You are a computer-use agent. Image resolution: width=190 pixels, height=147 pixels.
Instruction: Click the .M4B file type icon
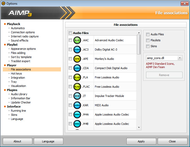(x=77, y=124)
